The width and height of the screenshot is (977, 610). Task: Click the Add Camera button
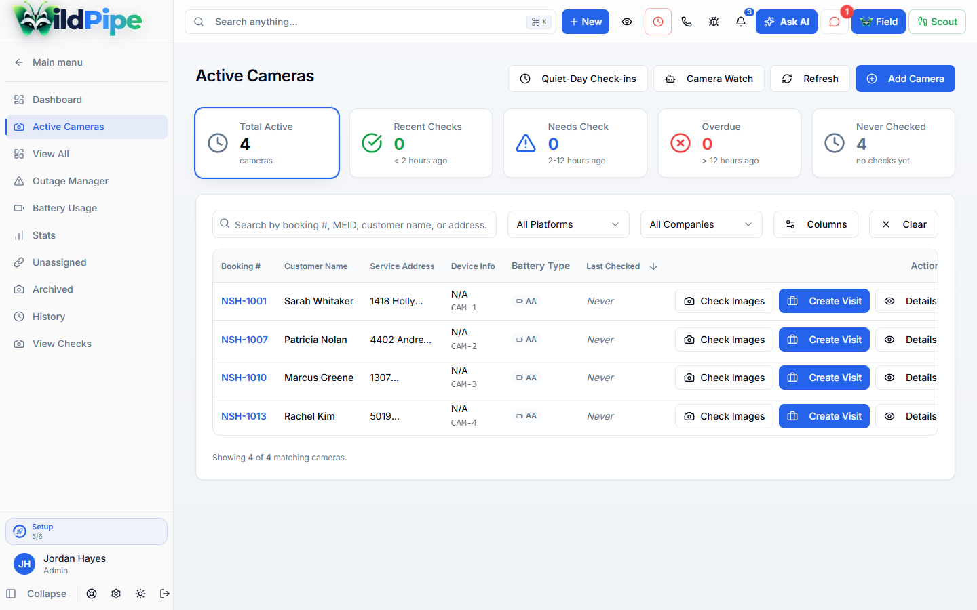point(905,79)
